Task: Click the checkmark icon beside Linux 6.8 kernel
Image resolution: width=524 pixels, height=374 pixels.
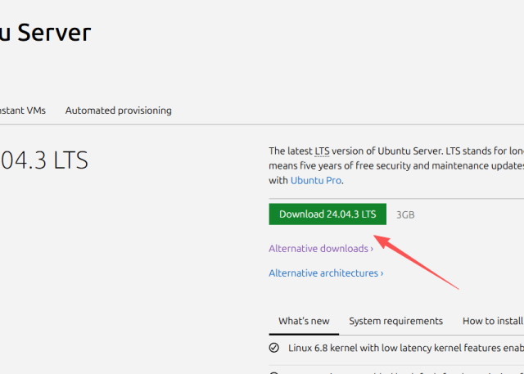Action: tap(274, 348)
